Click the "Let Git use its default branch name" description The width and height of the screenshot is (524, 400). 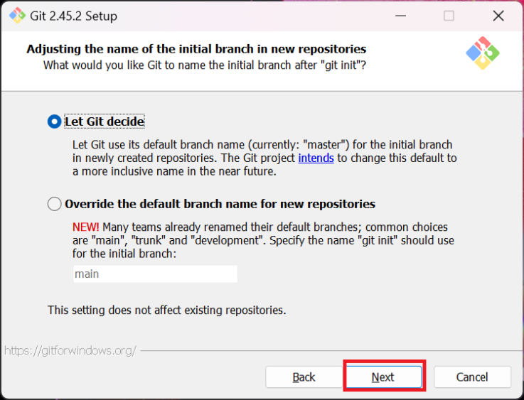[x=264, y=158]
